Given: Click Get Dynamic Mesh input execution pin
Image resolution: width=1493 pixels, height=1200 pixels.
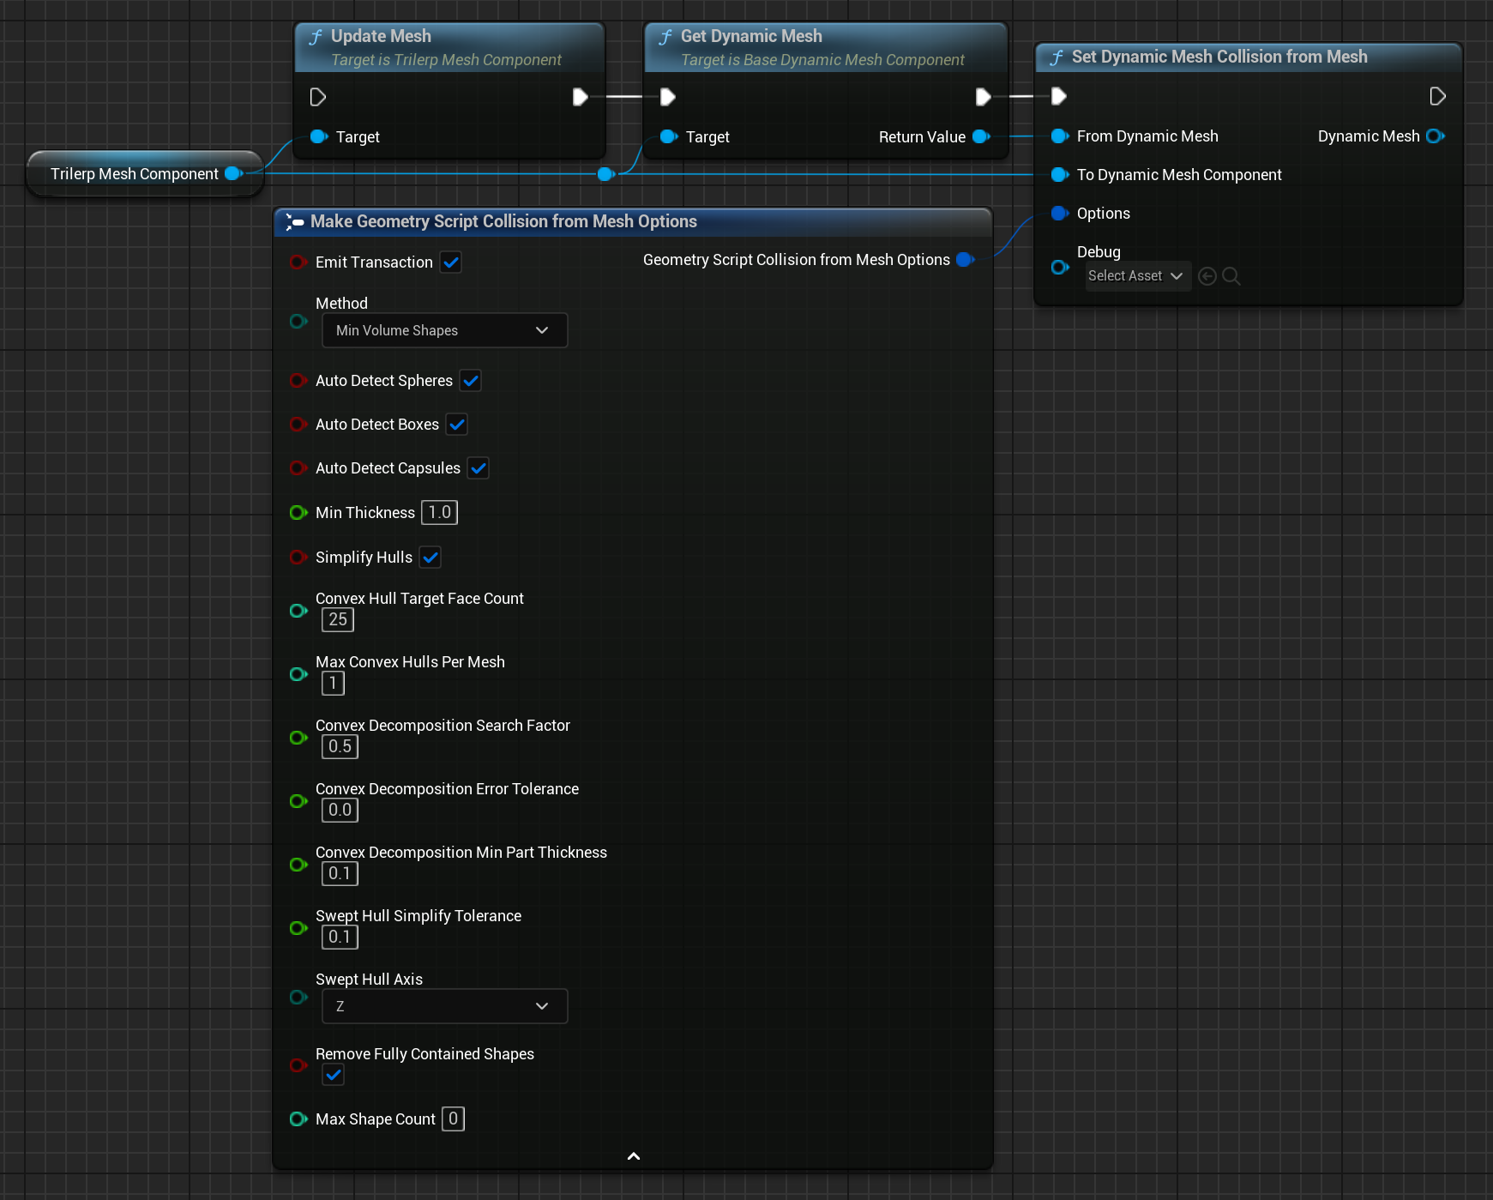Looking at the screenshot, I should [x=667, y=97].
